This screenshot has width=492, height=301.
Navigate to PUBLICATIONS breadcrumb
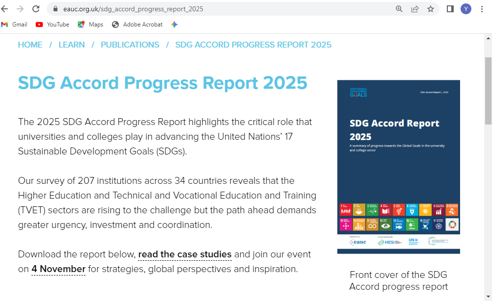[130, 45]
